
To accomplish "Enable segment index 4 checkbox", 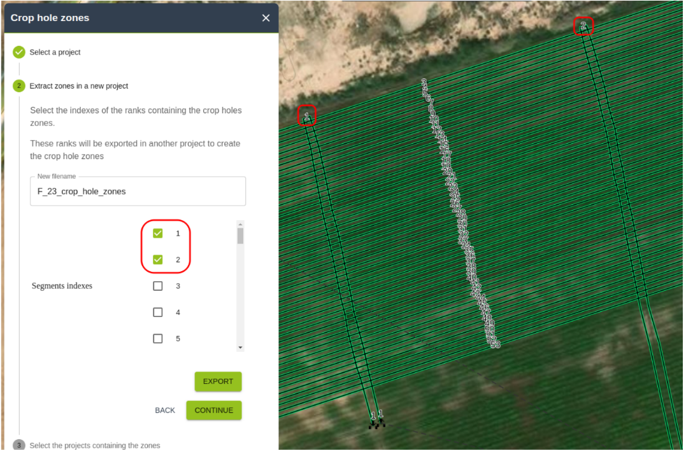I will pyautogui.click(x=158, y=313).
